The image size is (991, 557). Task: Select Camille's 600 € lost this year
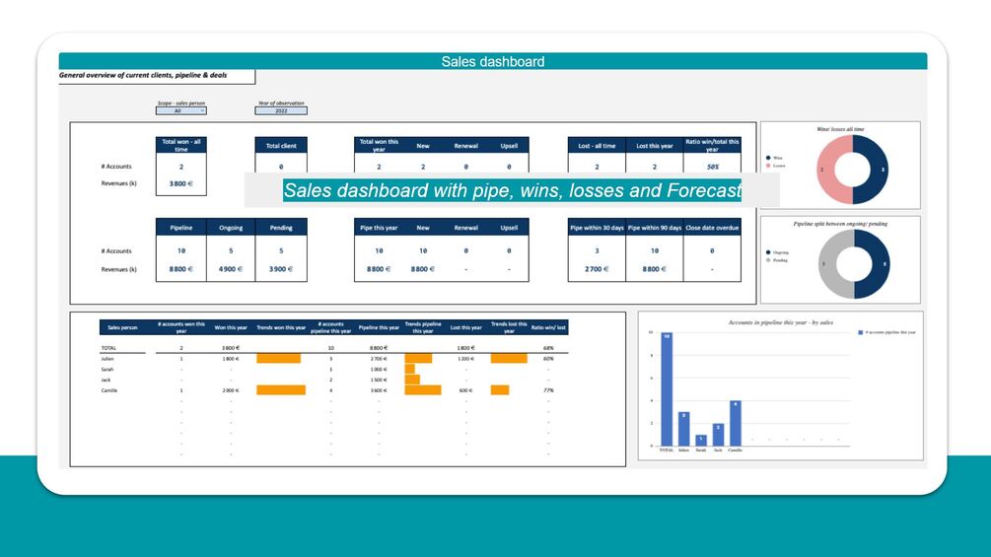tap(465, 391)
